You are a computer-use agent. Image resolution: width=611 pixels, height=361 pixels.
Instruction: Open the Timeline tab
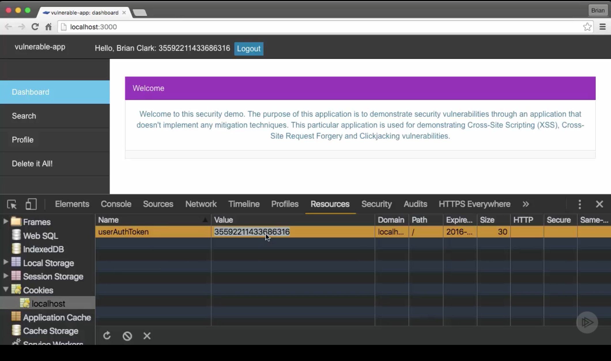click(244, 204)
